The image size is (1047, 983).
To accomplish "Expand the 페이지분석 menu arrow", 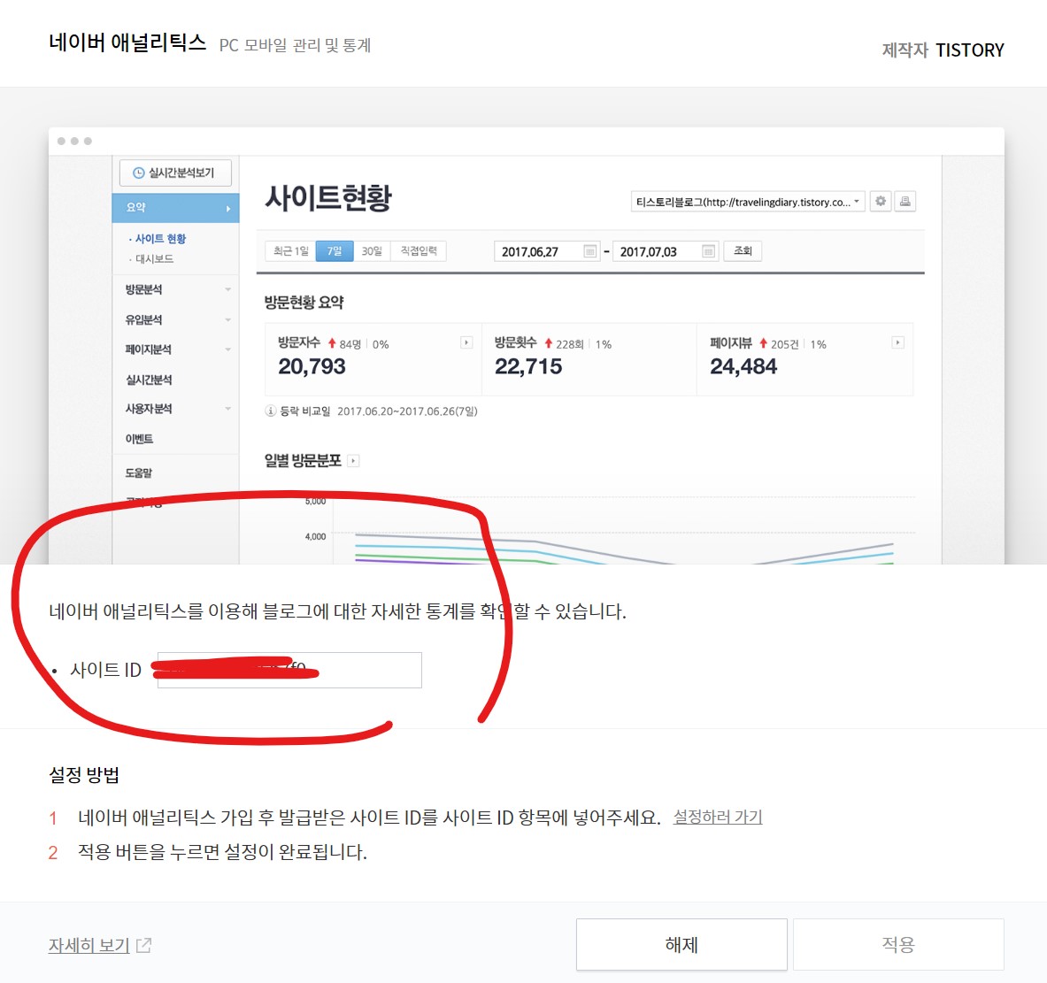I will 227,349.
